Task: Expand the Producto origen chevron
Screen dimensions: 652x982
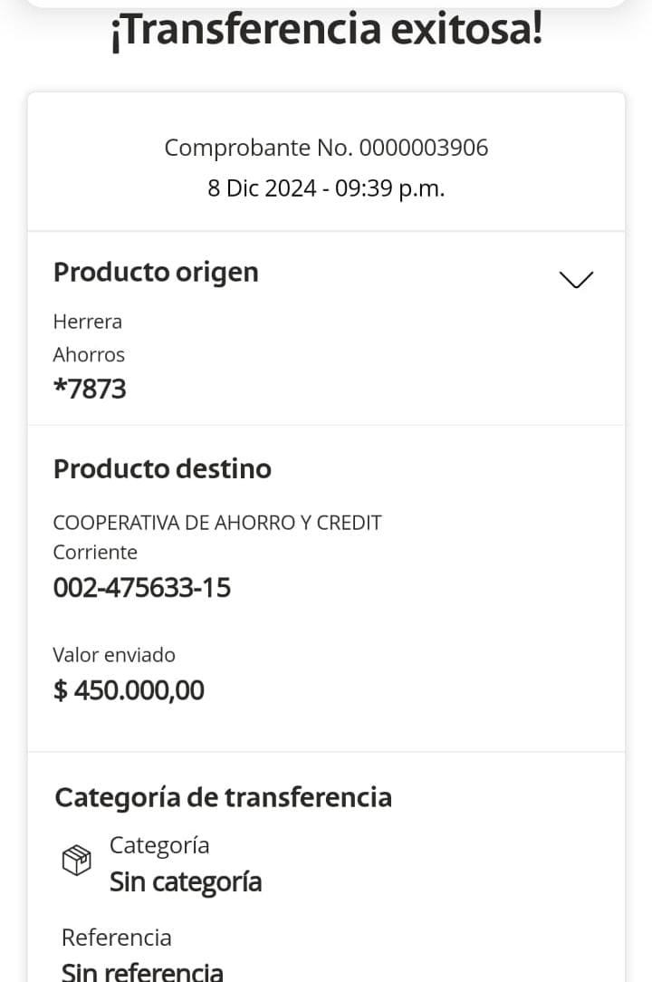Action: click(x=576, y=279)
